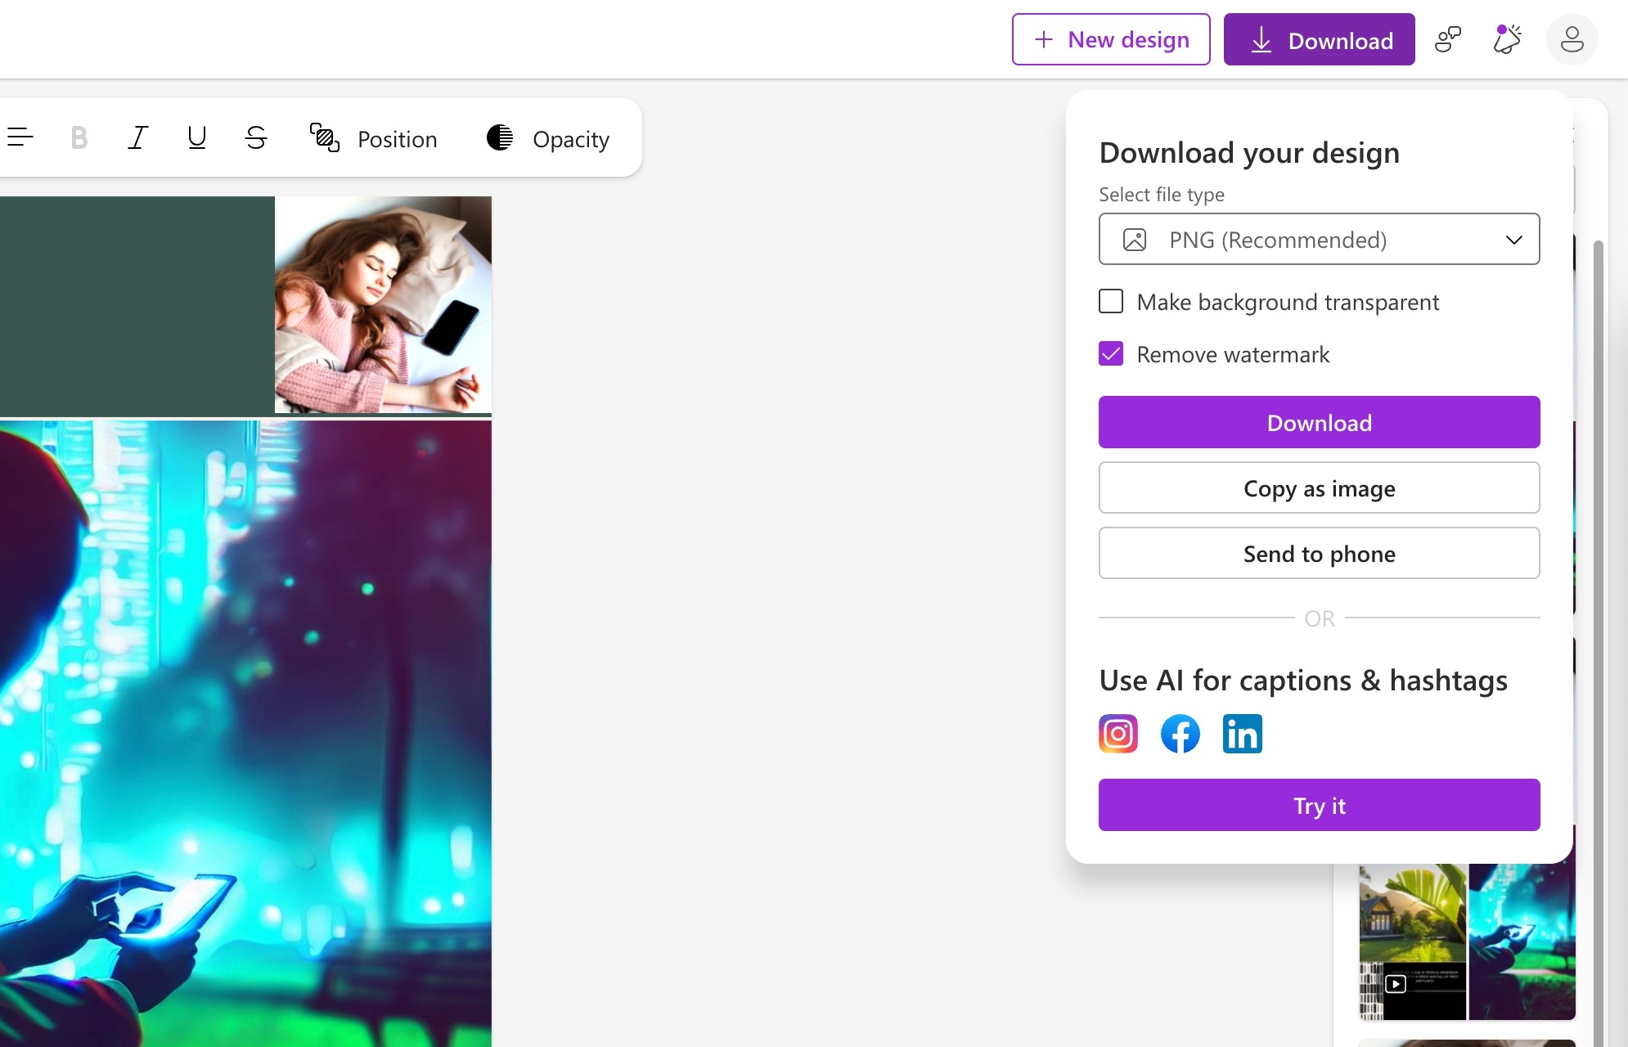Expand the PNG file type dropdown
Screen dimensions: 1628x1047
1319,240
